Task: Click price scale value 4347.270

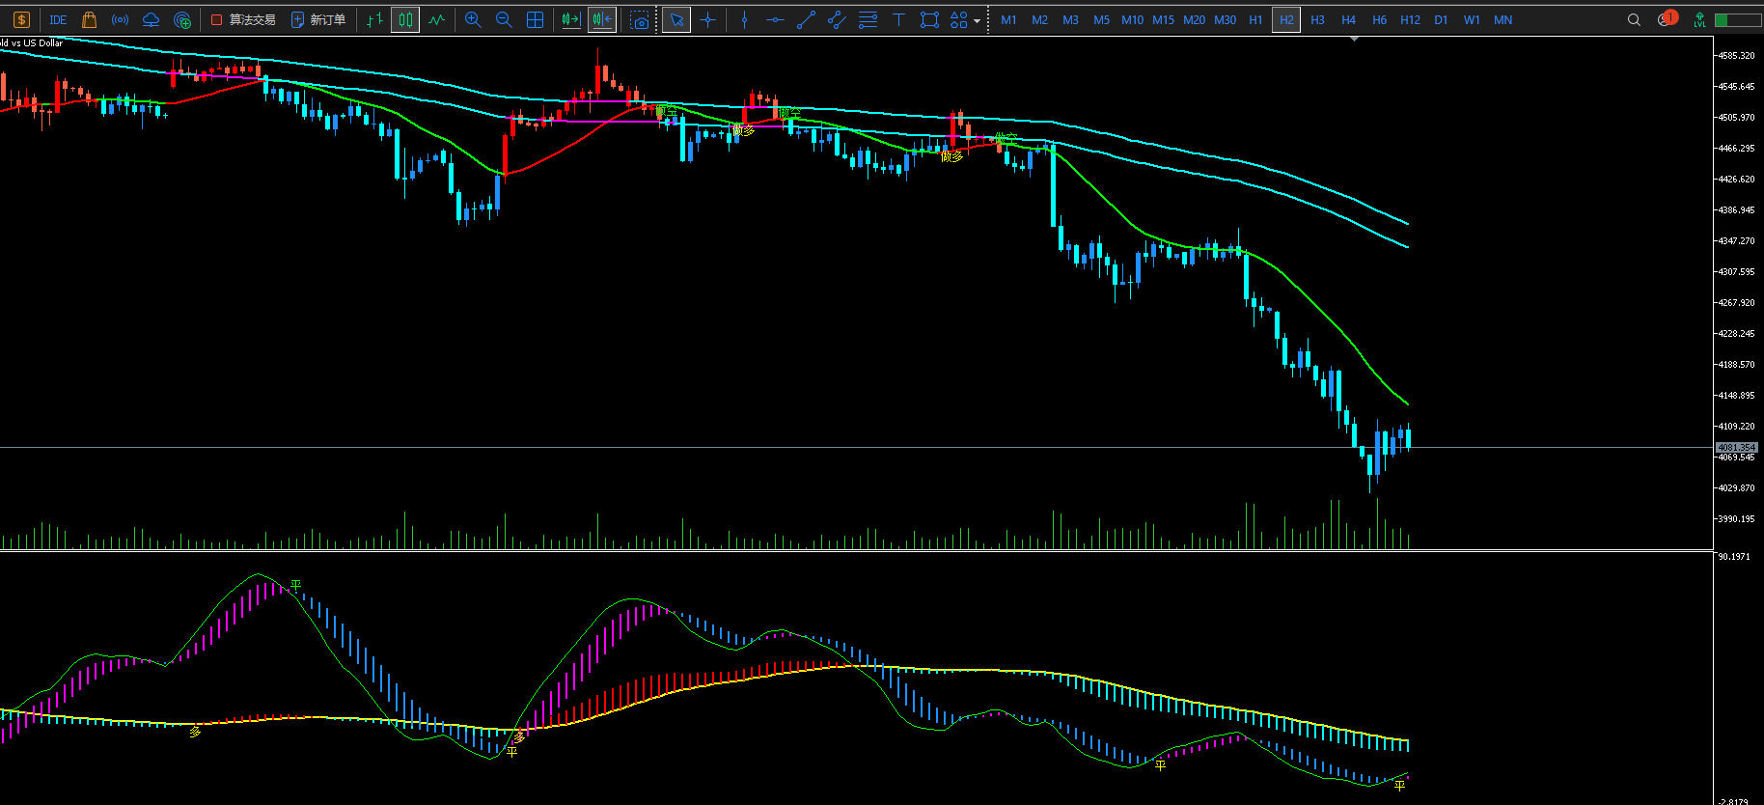Action: [1737, 241]
